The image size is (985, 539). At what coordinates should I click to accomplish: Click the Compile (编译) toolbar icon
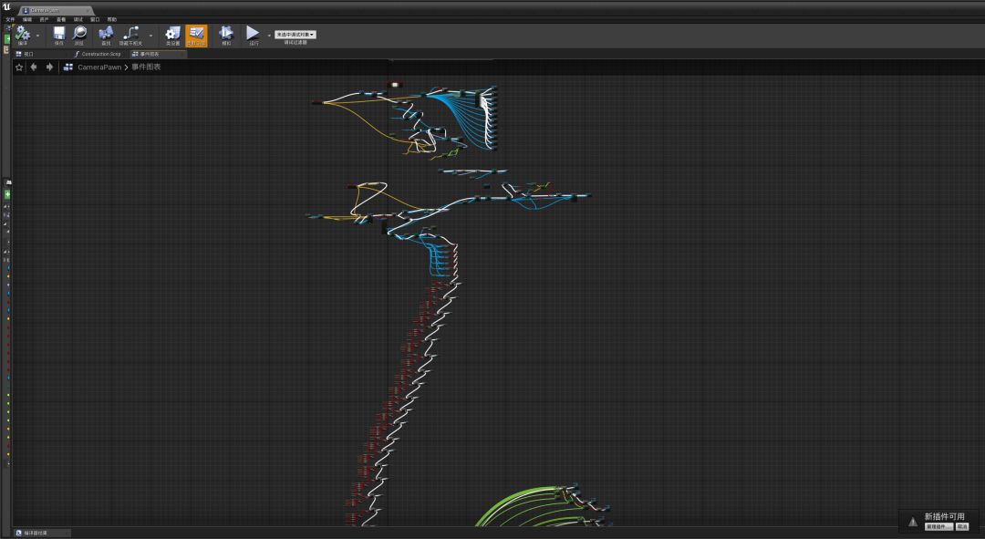(x=23, y=33)
